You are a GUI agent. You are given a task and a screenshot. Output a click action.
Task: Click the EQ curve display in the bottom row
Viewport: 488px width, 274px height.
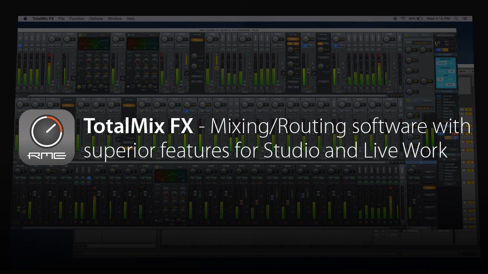click(170, 176)
